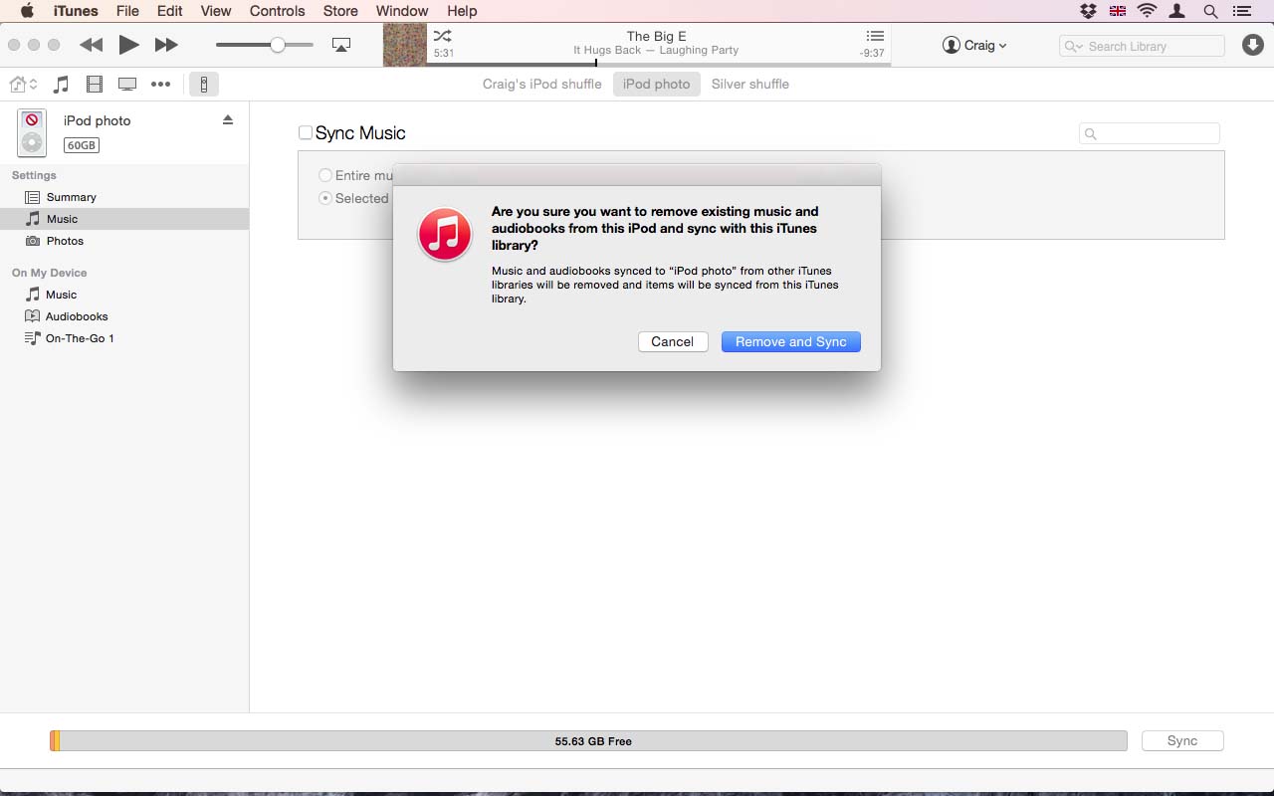Adjust the volume slider knob
Screen dimensions: 1274x796
click(x=278, y=45)
